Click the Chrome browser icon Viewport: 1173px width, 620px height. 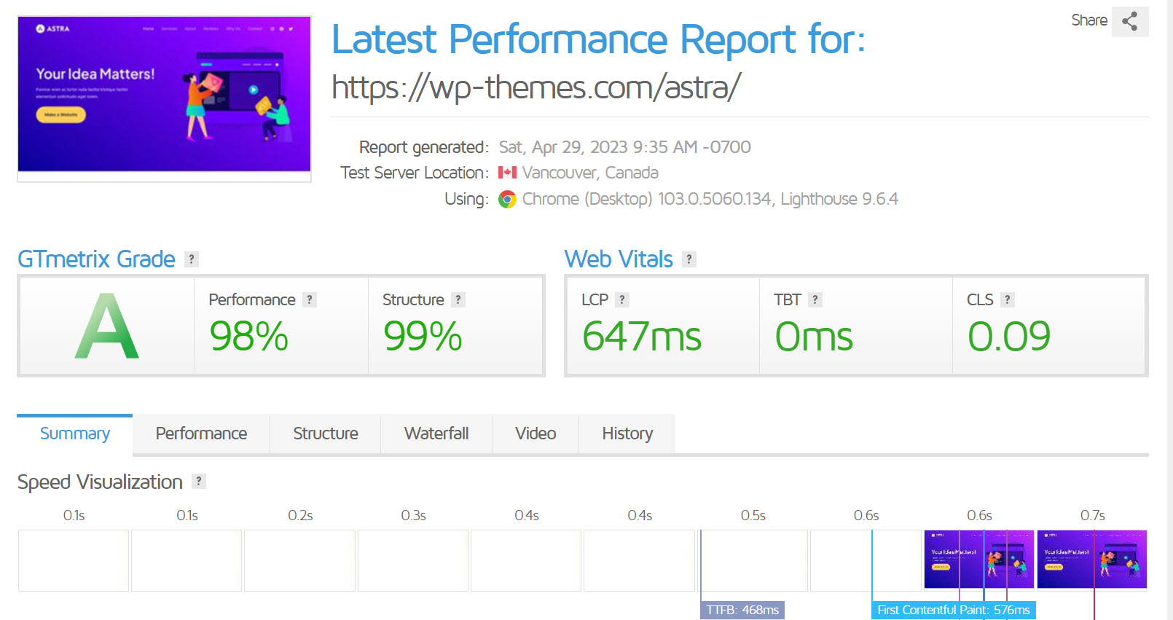point(507,199)
